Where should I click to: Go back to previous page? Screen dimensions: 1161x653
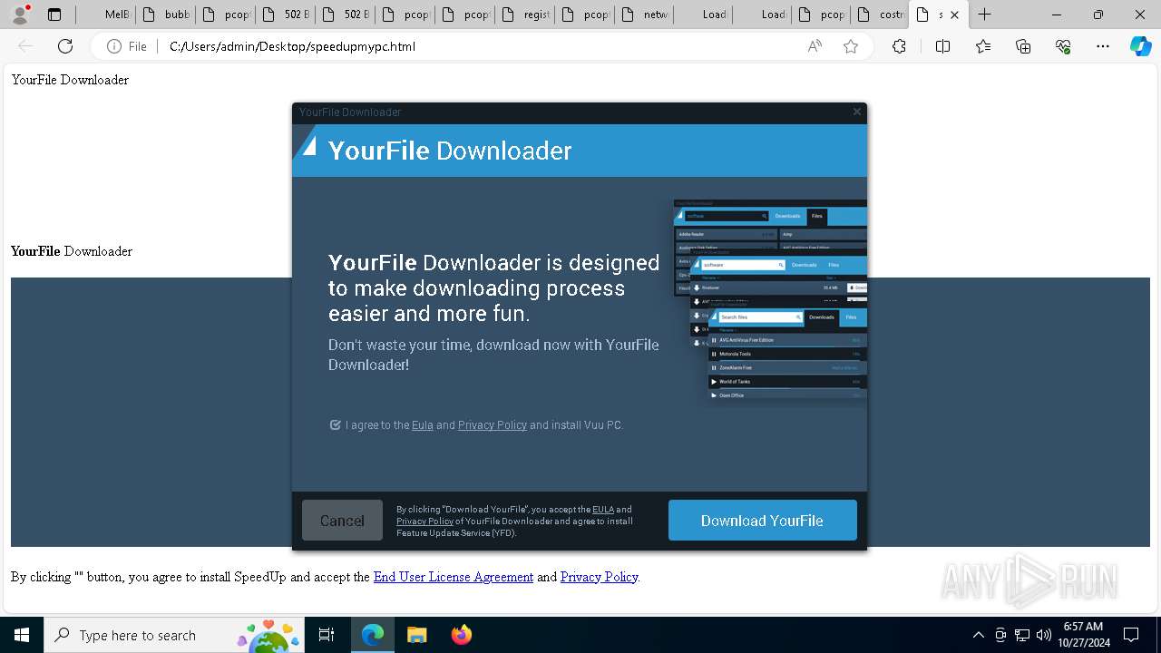25,46
